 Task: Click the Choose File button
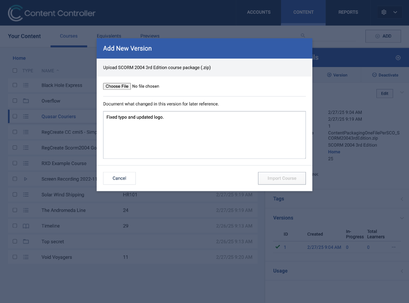[117, 86]
